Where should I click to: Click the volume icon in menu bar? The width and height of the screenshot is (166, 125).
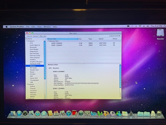click(x=148, y=26)
